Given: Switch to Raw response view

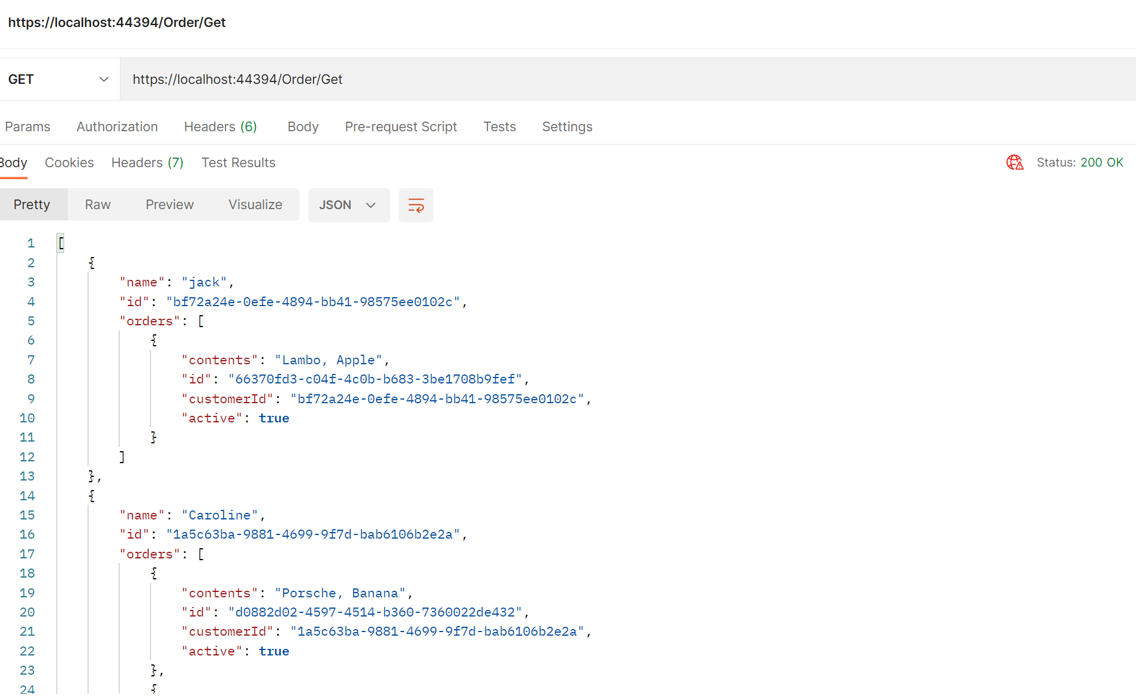Looking at the screenshot, I should click(x=98, y=205).
